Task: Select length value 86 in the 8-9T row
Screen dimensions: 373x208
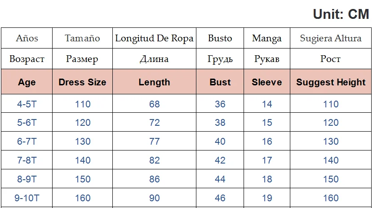Action: pos(154,179)
